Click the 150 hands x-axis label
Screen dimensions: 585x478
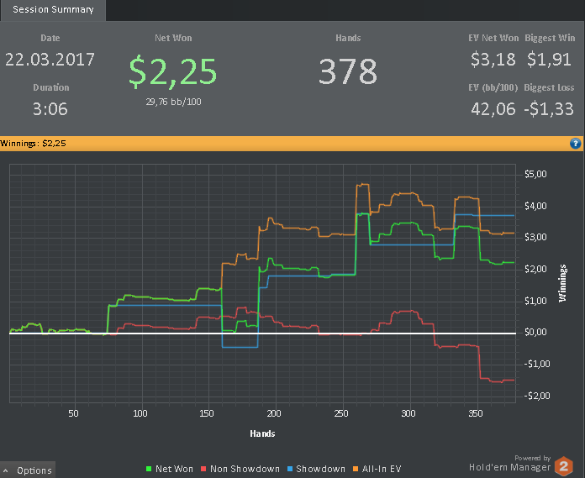tap(207, 413)
